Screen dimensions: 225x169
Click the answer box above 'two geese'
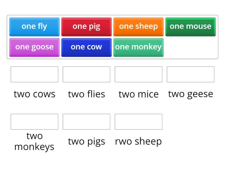click(190, 74)
